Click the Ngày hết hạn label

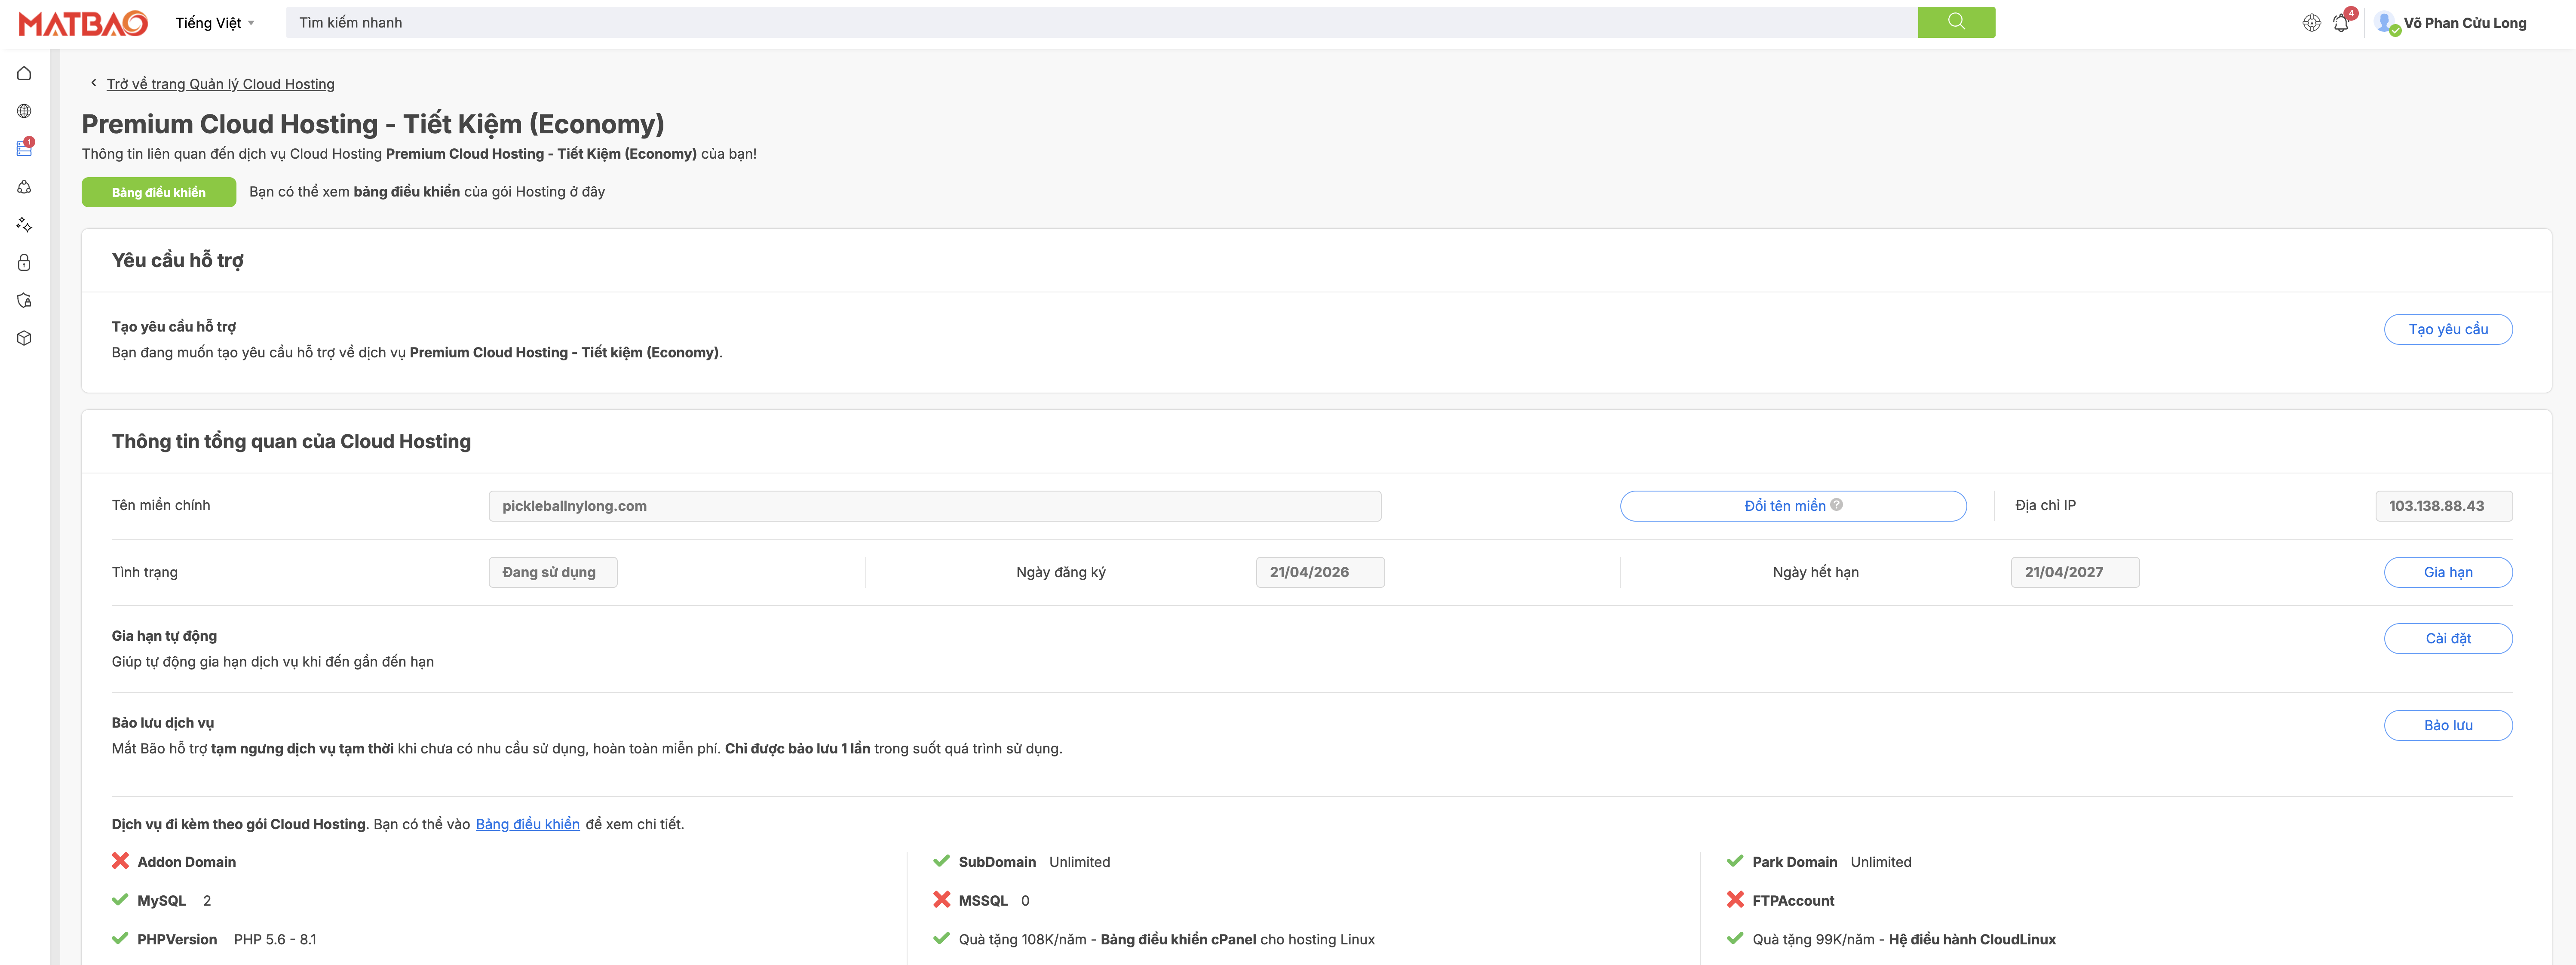[1816, 572]
